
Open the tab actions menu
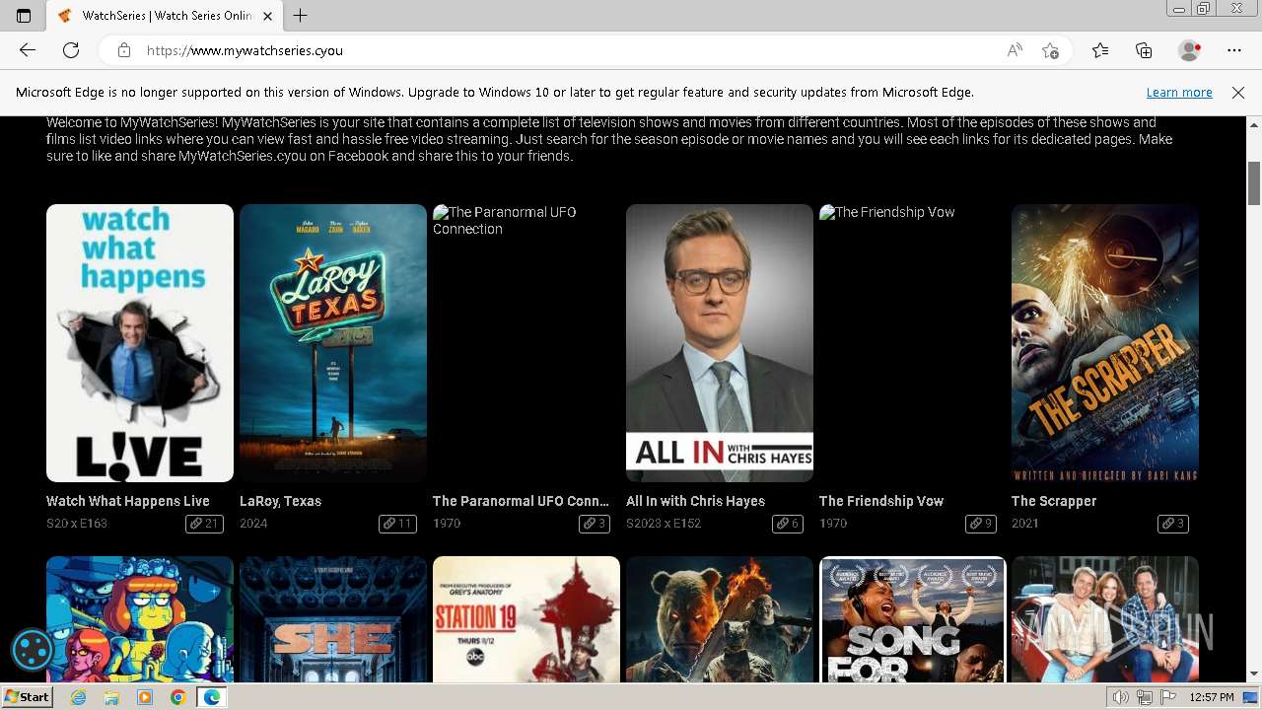pos(24,16)
